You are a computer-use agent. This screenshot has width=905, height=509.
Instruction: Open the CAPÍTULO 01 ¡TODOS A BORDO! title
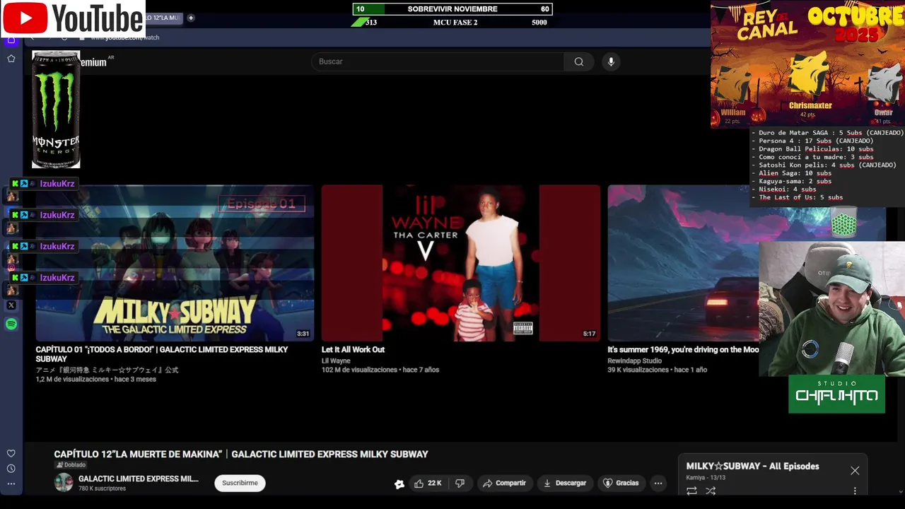(x=162, y=354)
